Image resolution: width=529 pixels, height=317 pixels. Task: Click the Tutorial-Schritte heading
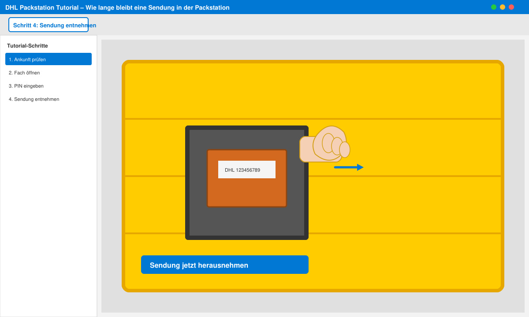tap(27, 46)
